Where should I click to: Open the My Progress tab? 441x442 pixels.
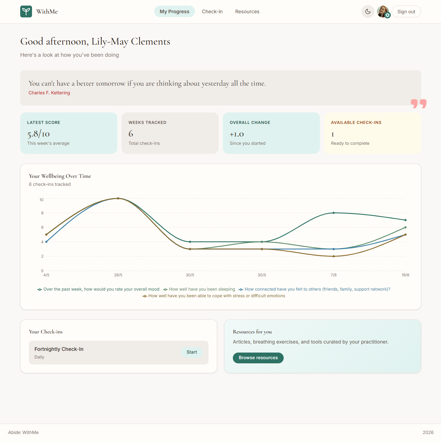click(x=174, y=11)
